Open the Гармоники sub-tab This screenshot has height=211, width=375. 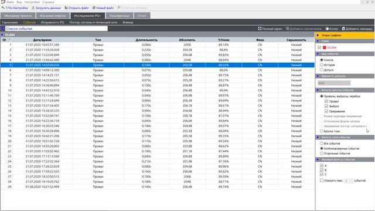(10, 22)
